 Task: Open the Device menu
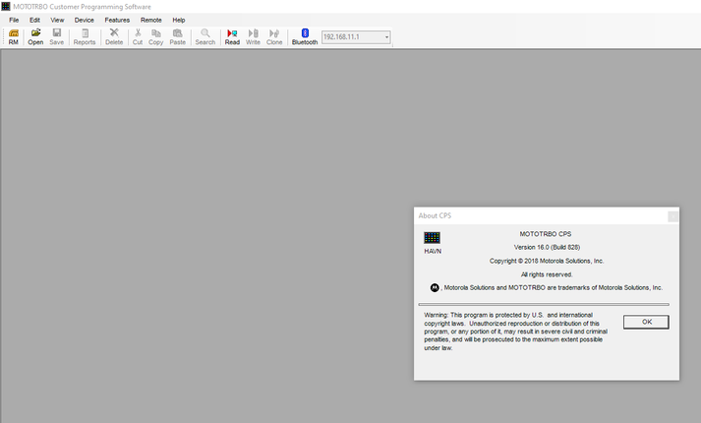84,20
